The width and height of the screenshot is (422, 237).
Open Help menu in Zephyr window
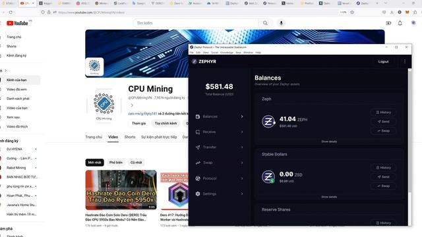pyautogui.click(x=258, y=53)
